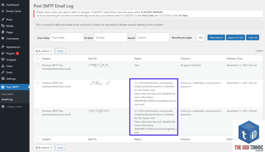Click the Plugins plug icon
This screenshot has height=152, width=265.
[3, 53]
